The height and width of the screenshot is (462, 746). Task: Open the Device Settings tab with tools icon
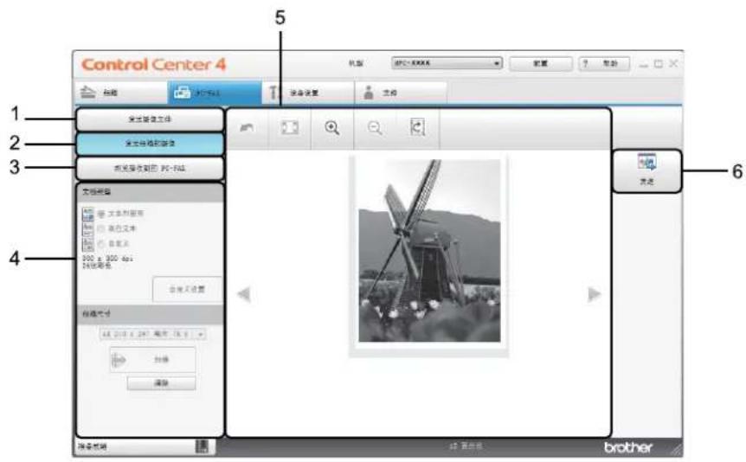tap(308, 93)
